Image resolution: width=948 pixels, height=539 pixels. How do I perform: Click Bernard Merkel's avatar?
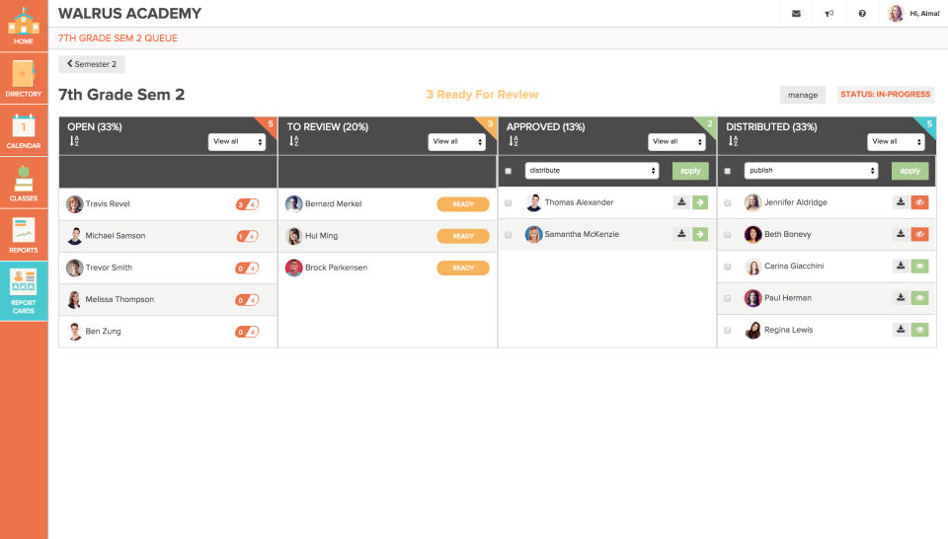[x=294, y=204]
